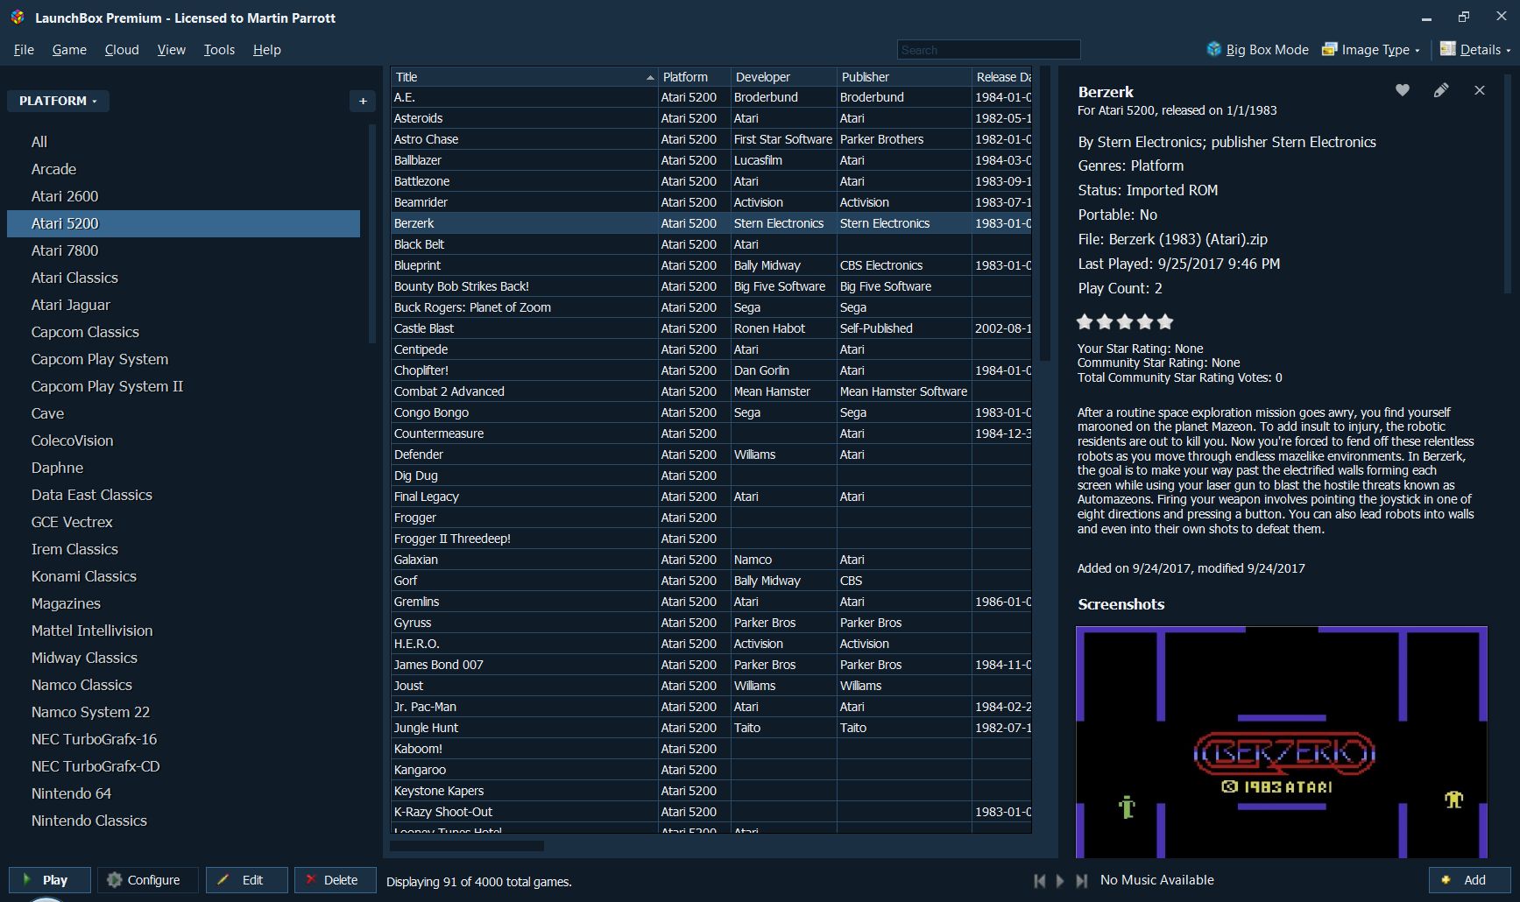
Task: Select the Asteroids game row
Action: click(711, 118)
